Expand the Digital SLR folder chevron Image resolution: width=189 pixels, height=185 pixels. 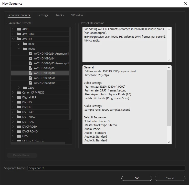tap(13, 97)
